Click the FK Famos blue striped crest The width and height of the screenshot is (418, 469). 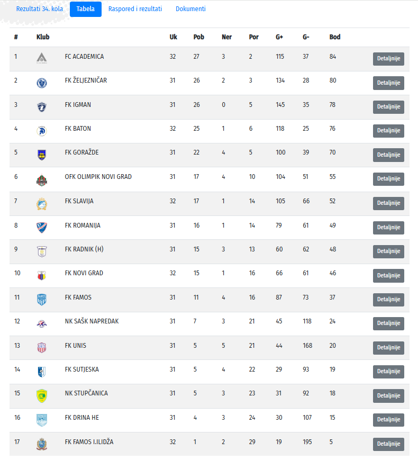click(42, 300)
